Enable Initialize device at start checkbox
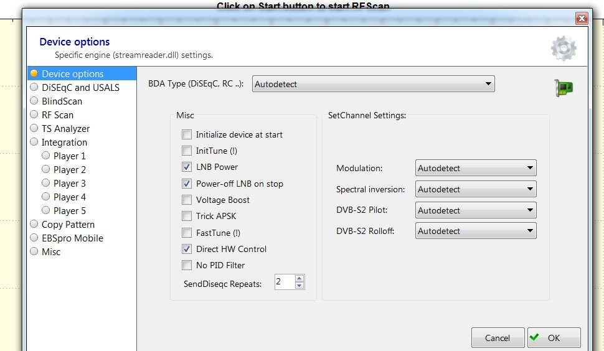Image resolution: width=604 pixels, height=351 pixels. (x=187, y=134)
